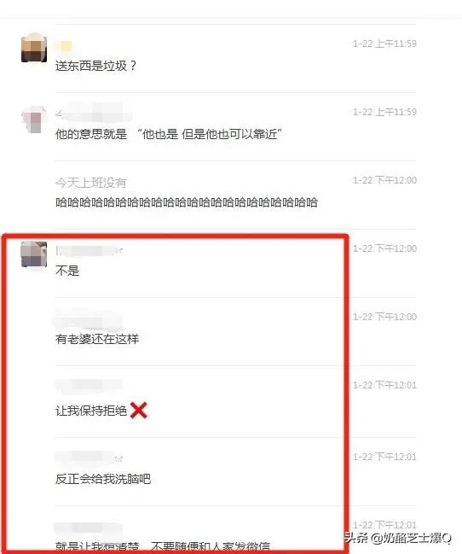The width and height of the screenshot is (462, 554).
Task: Click blurred username above 有老婆还在这样
Action: click(x=89, y=320)
